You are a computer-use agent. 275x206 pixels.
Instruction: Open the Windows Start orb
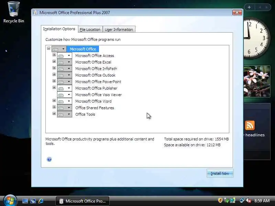(x=10, y=201)
